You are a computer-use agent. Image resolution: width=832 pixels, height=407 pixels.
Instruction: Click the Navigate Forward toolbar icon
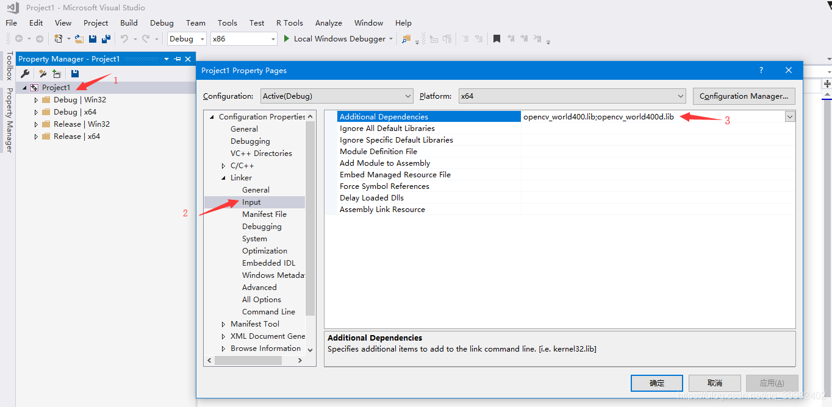pyautogui.click(x=40, y=39)
